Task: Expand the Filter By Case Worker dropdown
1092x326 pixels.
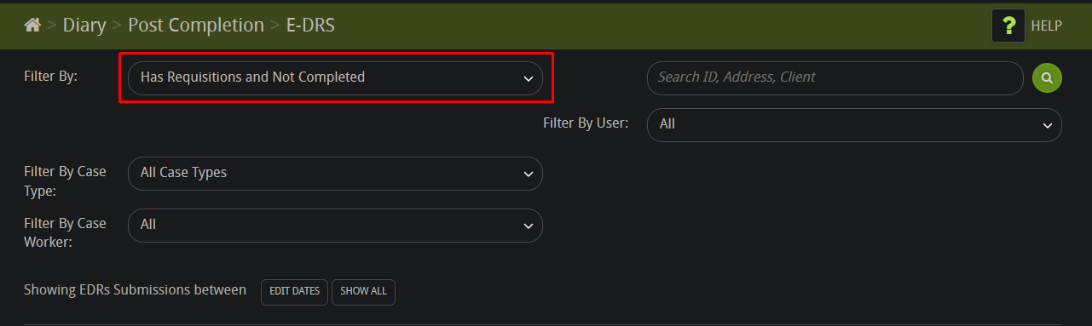Action: point(335,226)
